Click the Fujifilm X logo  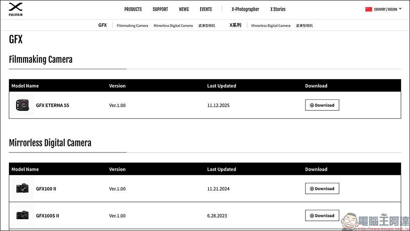16,9
